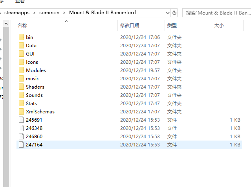Select the 246348 file icon

click(21, 128)
